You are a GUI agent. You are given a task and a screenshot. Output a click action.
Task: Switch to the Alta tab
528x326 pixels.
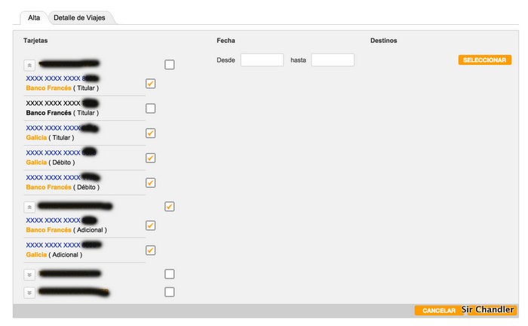point(34,17)
